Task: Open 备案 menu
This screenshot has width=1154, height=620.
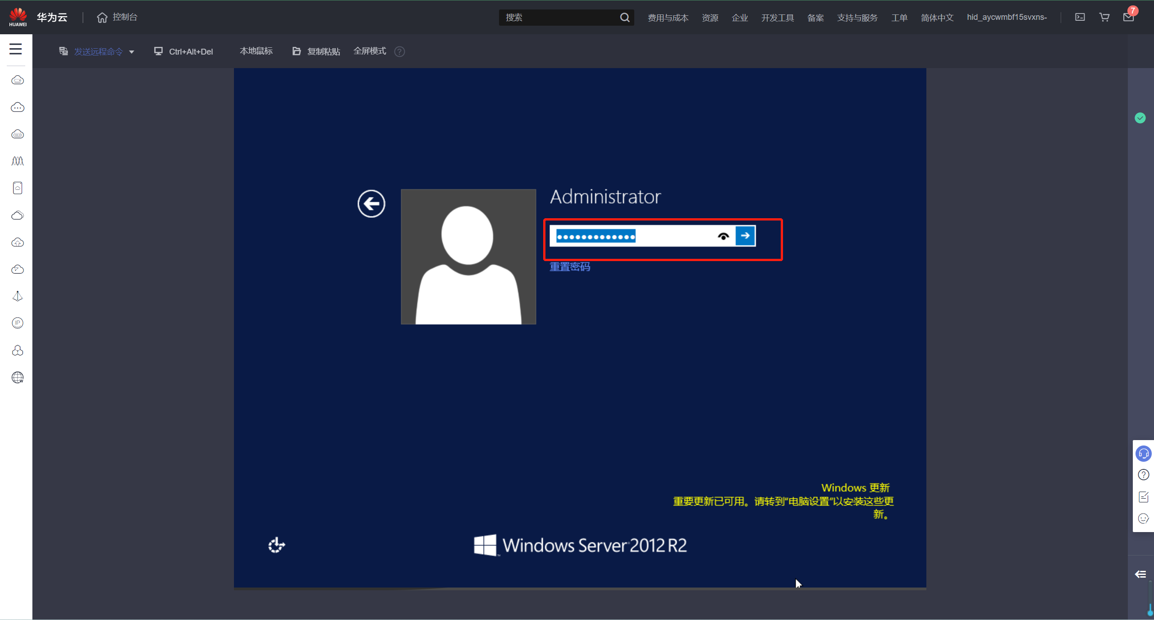Action: (815, 18)
